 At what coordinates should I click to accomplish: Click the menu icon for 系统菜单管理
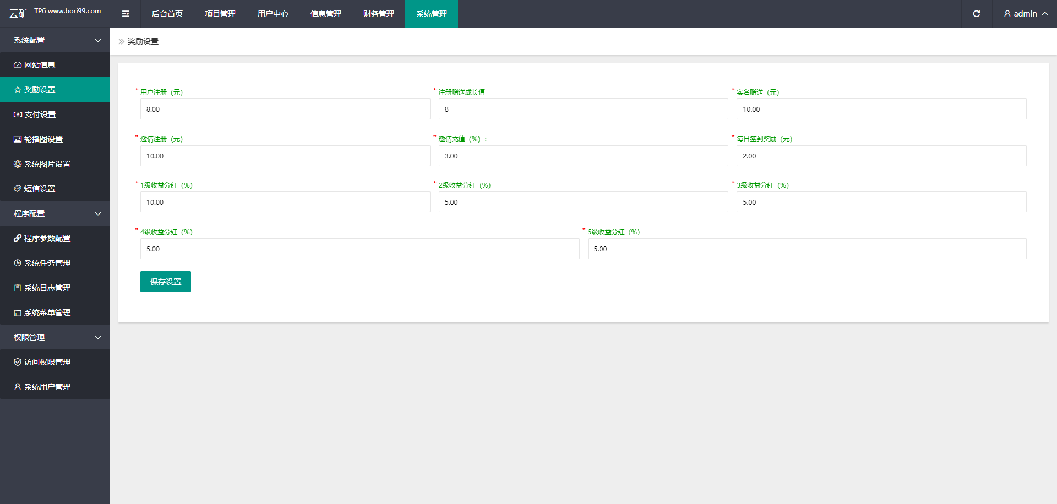click(18, 313)
